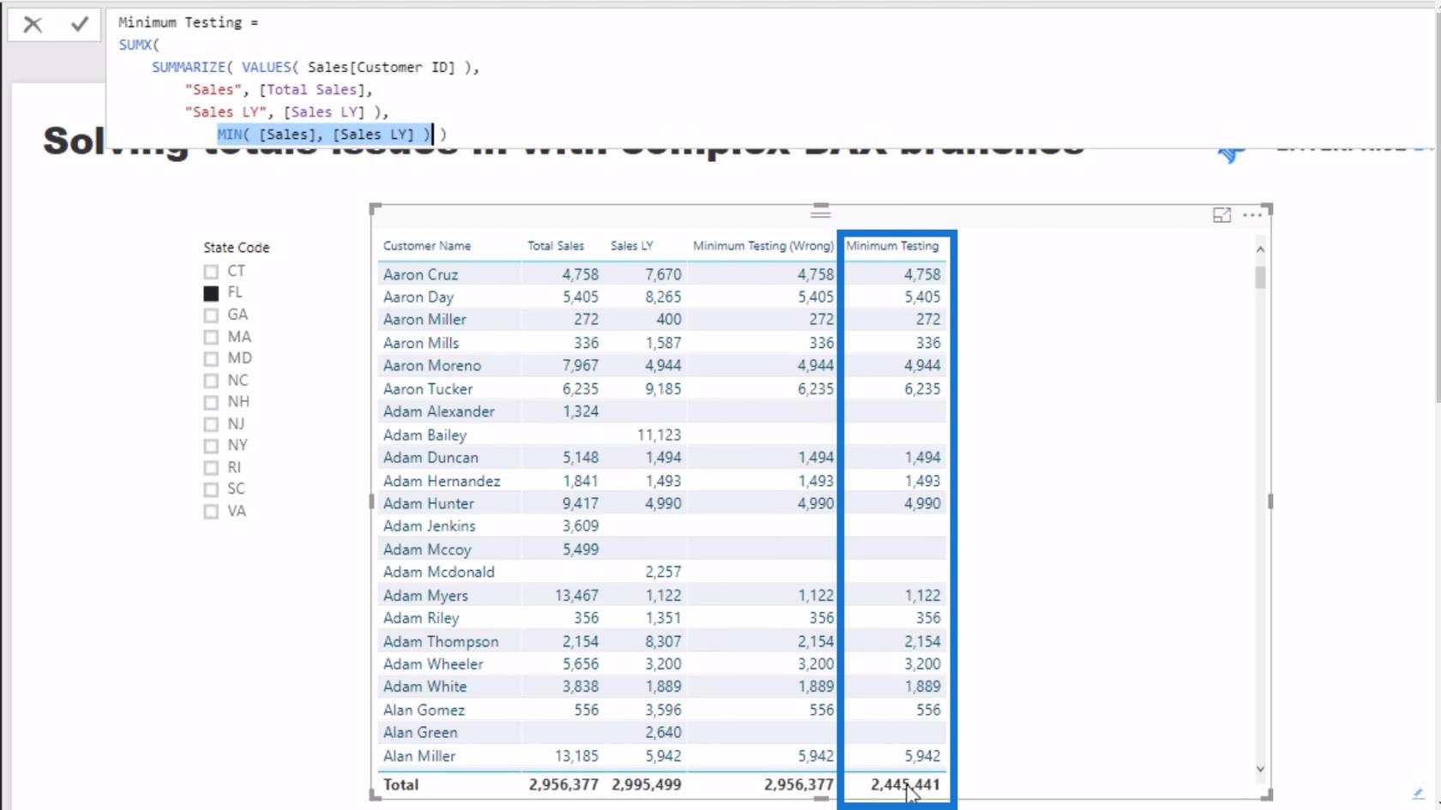Select the State Code slicer title
This screenshot has width=1441, height=810.
(x=237, y=248)
